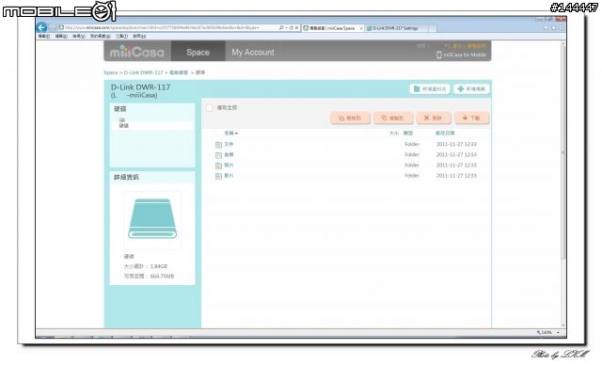This screenshot has height=365, width=602.
Task: Click the Size column header
Action: tap(393, 134)
